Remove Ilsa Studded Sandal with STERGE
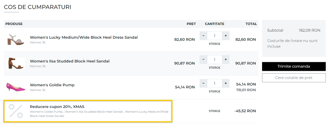Viewport: 330px width, 128px height. point(215,68)
